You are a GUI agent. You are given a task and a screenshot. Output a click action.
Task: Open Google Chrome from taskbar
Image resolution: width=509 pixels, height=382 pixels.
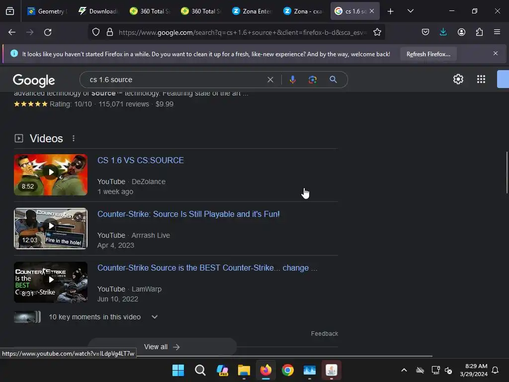click(x=288, y=370)
